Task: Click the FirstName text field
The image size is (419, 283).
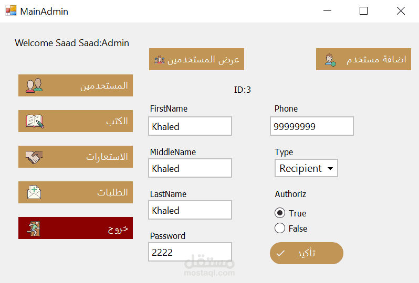Action: tap(190, 126)
